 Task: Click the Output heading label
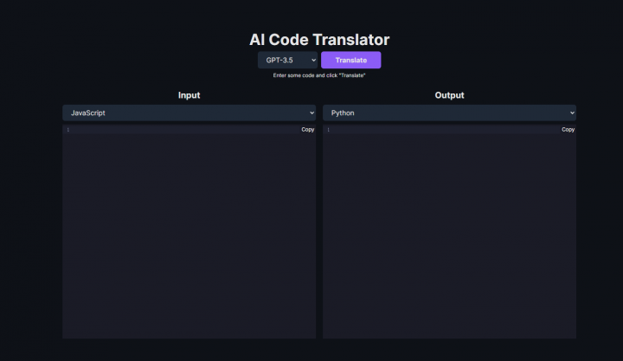(x=449, y=95)
